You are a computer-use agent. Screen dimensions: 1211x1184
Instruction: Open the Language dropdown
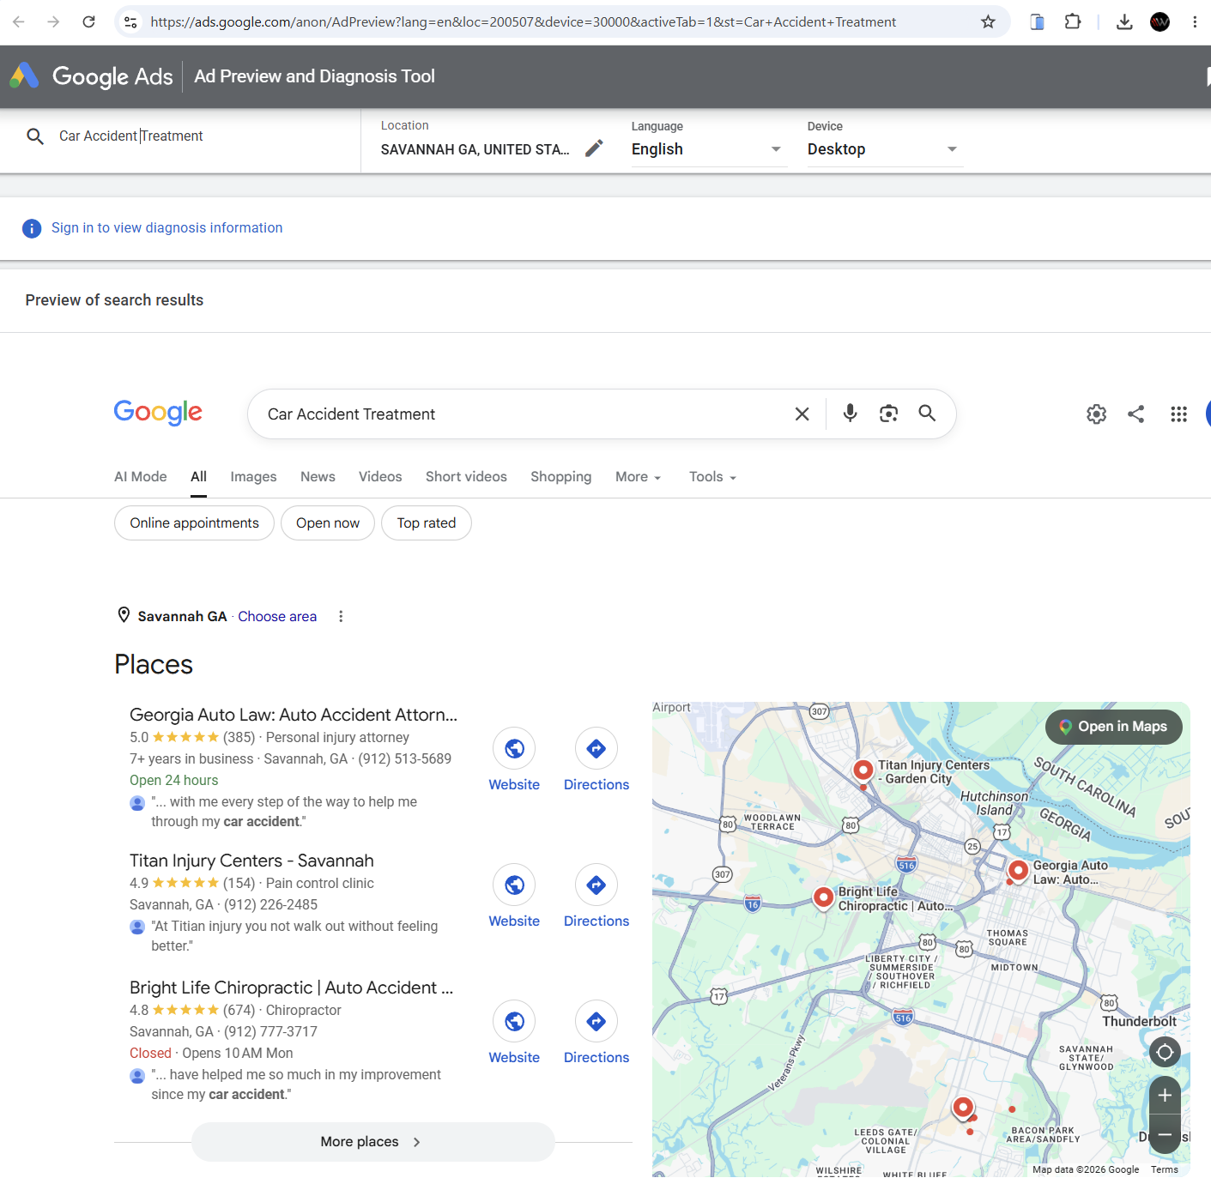(x=708, y=149)
